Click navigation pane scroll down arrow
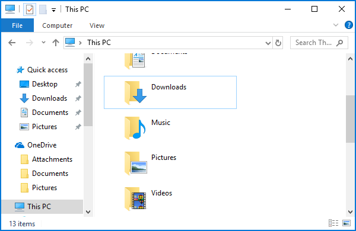The image size is (356, 231). (88, 212)
